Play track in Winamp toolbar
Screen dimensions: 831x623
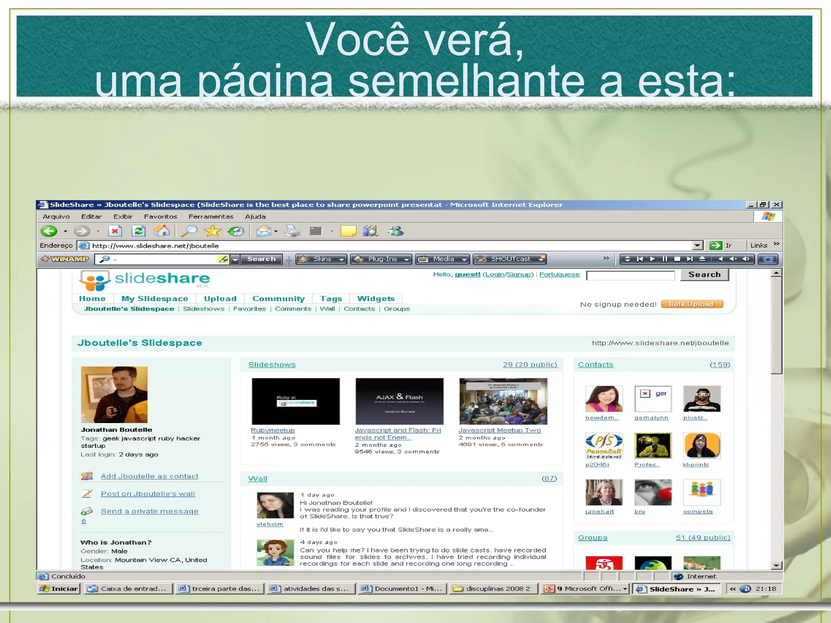click(x=652, y=259)
